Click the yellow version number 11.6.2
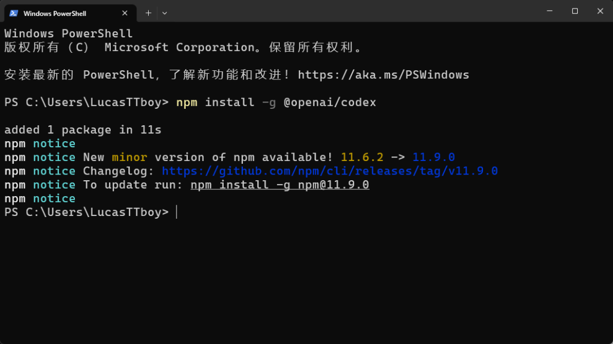This screenshot has height=344, width=613. [362, 158]
